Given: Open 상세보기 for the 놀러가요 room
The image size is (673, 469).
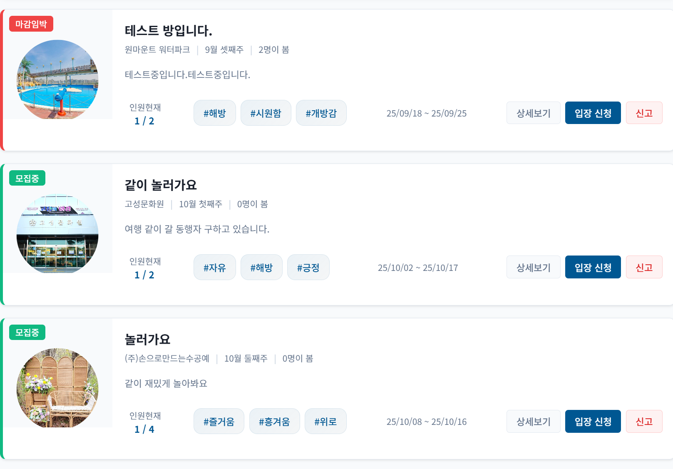Looking at the screenshot, I should [534, 421].
